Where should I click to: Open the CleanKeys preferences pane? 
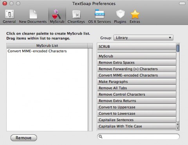(76, 16)
